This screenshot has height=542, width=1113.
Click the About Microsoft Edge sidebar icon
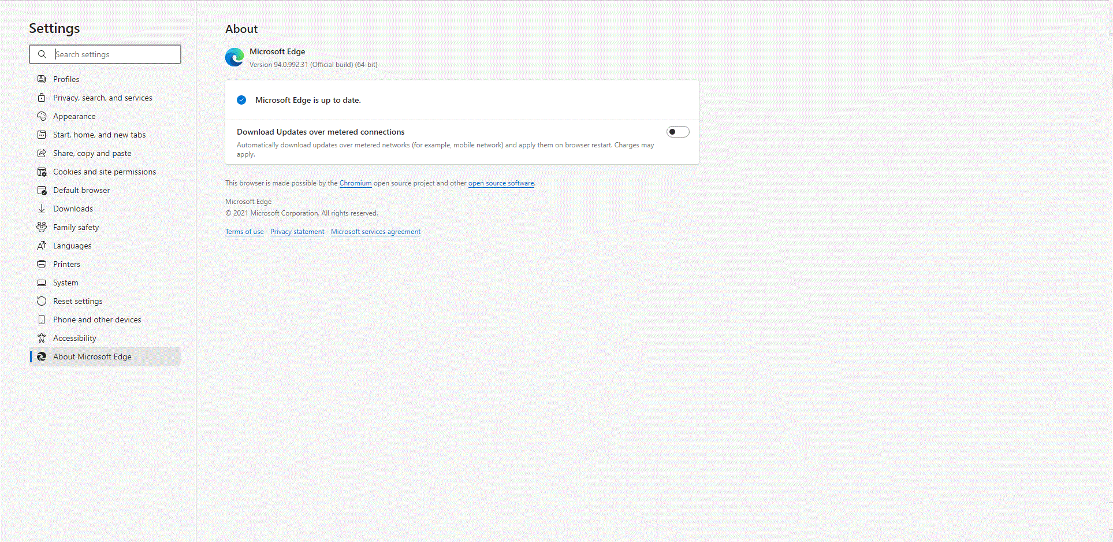pyautogui.click(x=42, y=357)
